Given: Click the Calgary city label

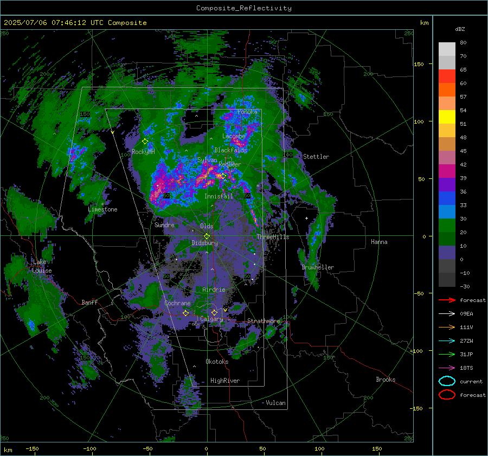Looking at the screenshot, I should 211,319.
